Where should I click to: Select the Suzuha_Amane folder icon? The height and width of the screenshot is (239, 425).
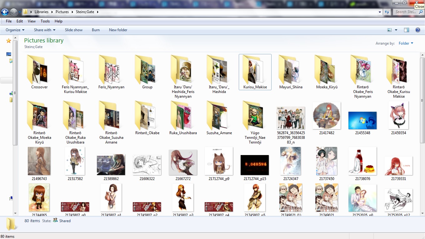pyautogui.click(x=217, y=115)
